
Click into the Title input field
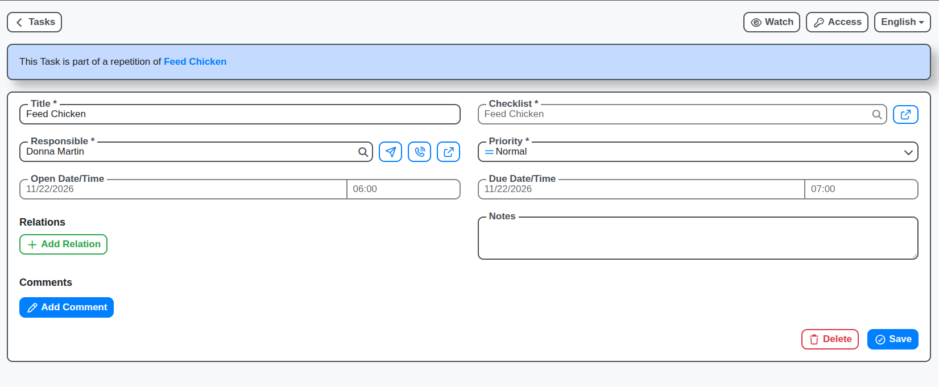coord(239,114)
